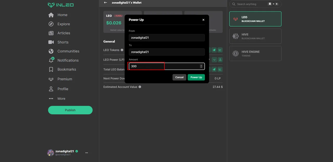Click the Power Up dialog title

point(136,20)
